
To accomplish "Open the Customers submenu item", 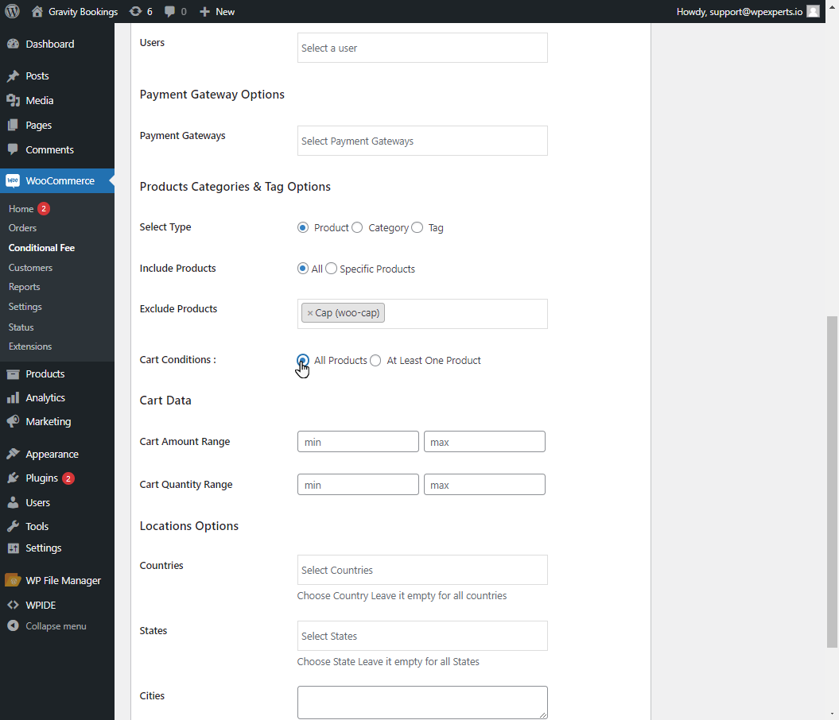I will coord(30,267).
